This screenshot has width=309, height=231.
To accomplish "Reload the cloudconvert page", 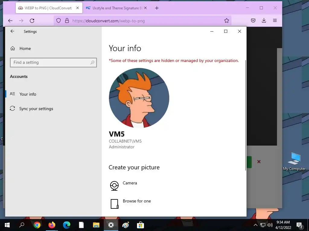I will click(x=32, y=21).
